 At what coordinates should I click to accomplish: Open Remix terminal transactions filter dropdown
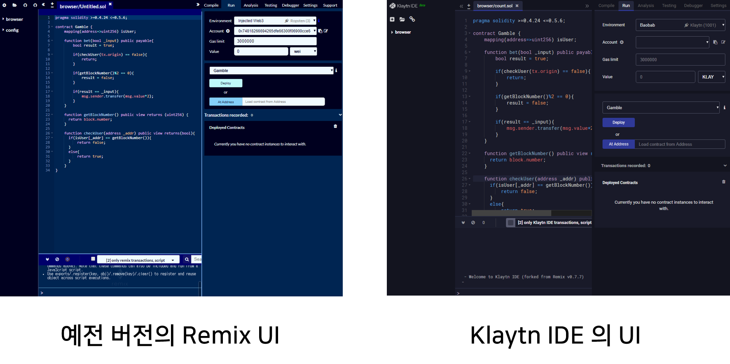[x=138, y=260]
